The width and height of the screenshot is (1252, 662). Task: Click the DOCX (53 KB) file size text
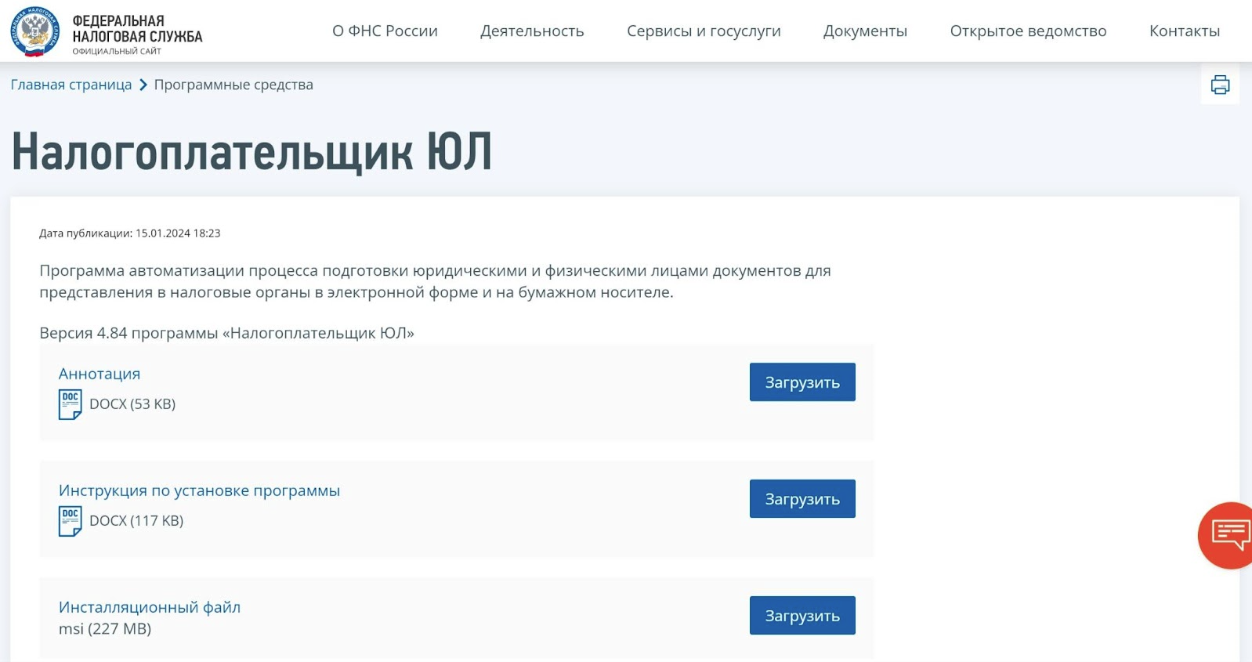tap(132, 404)
